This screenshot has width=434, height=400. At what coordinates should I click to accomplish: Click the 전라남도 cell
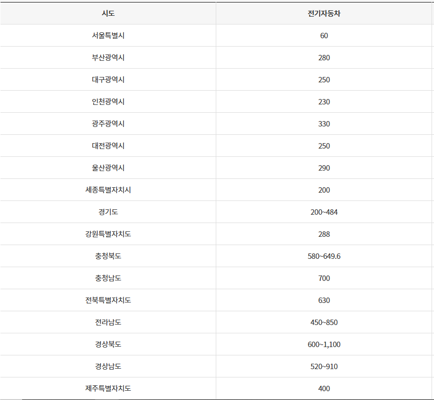pyautogui.click(x=108, y=322)
